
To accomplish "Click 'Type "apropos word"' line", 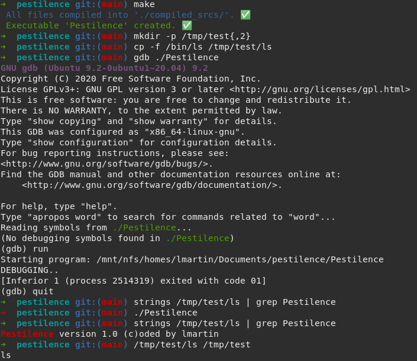I will click(x=167, y=217).
